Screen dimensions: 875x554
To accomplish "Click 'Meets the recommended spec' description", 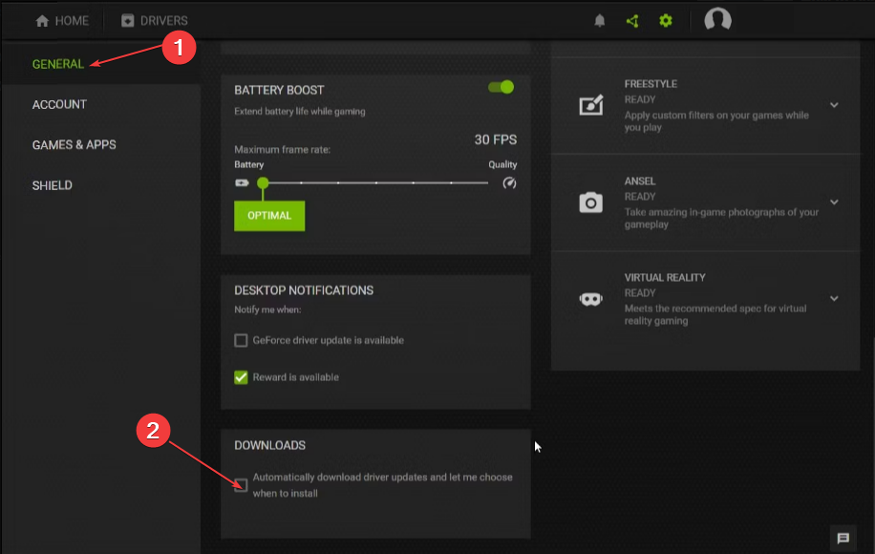I will (715, 314).
